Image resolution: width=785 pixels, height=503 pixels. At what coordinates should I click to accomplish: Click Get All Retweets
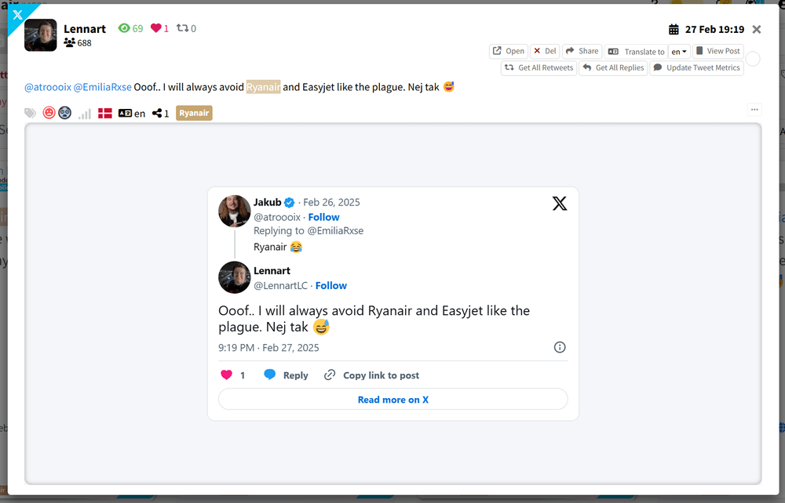tap(539, 67)
